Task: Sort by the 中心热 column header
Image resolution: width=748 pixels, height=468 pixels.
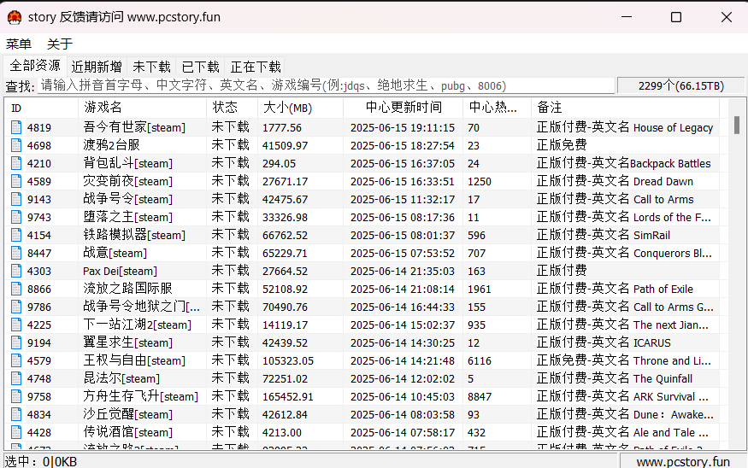Action: pyautogui.click(x=497, y=108)
